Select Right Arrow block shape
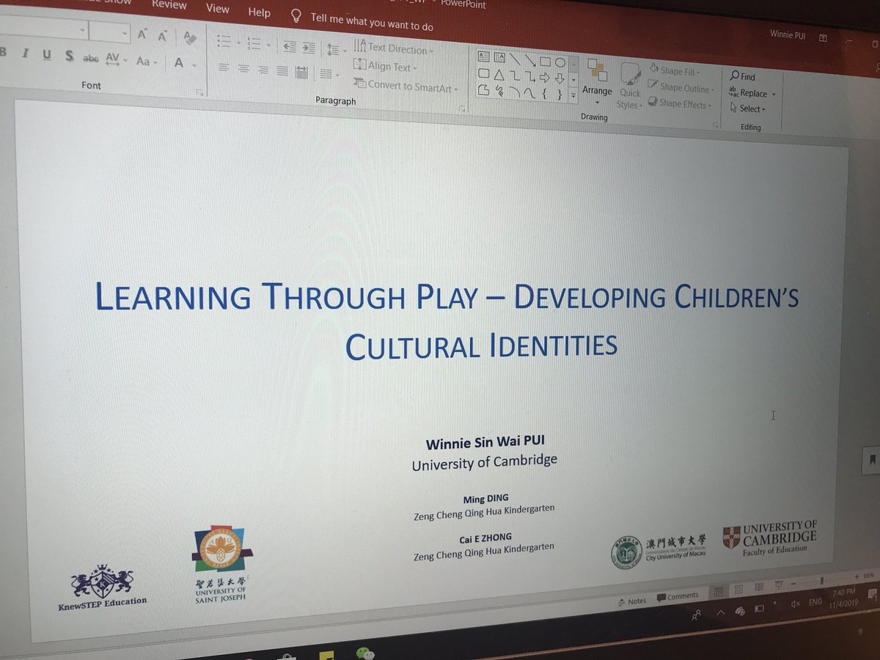Image resolution: width=880 pixels, height=660 pixels. click(544, 77)
